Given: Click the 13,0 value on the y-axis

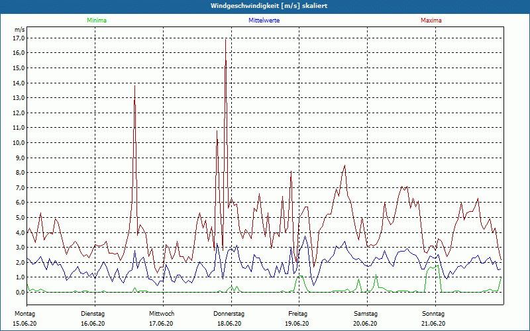Looking at the screenshot, I should pos(19,98).
